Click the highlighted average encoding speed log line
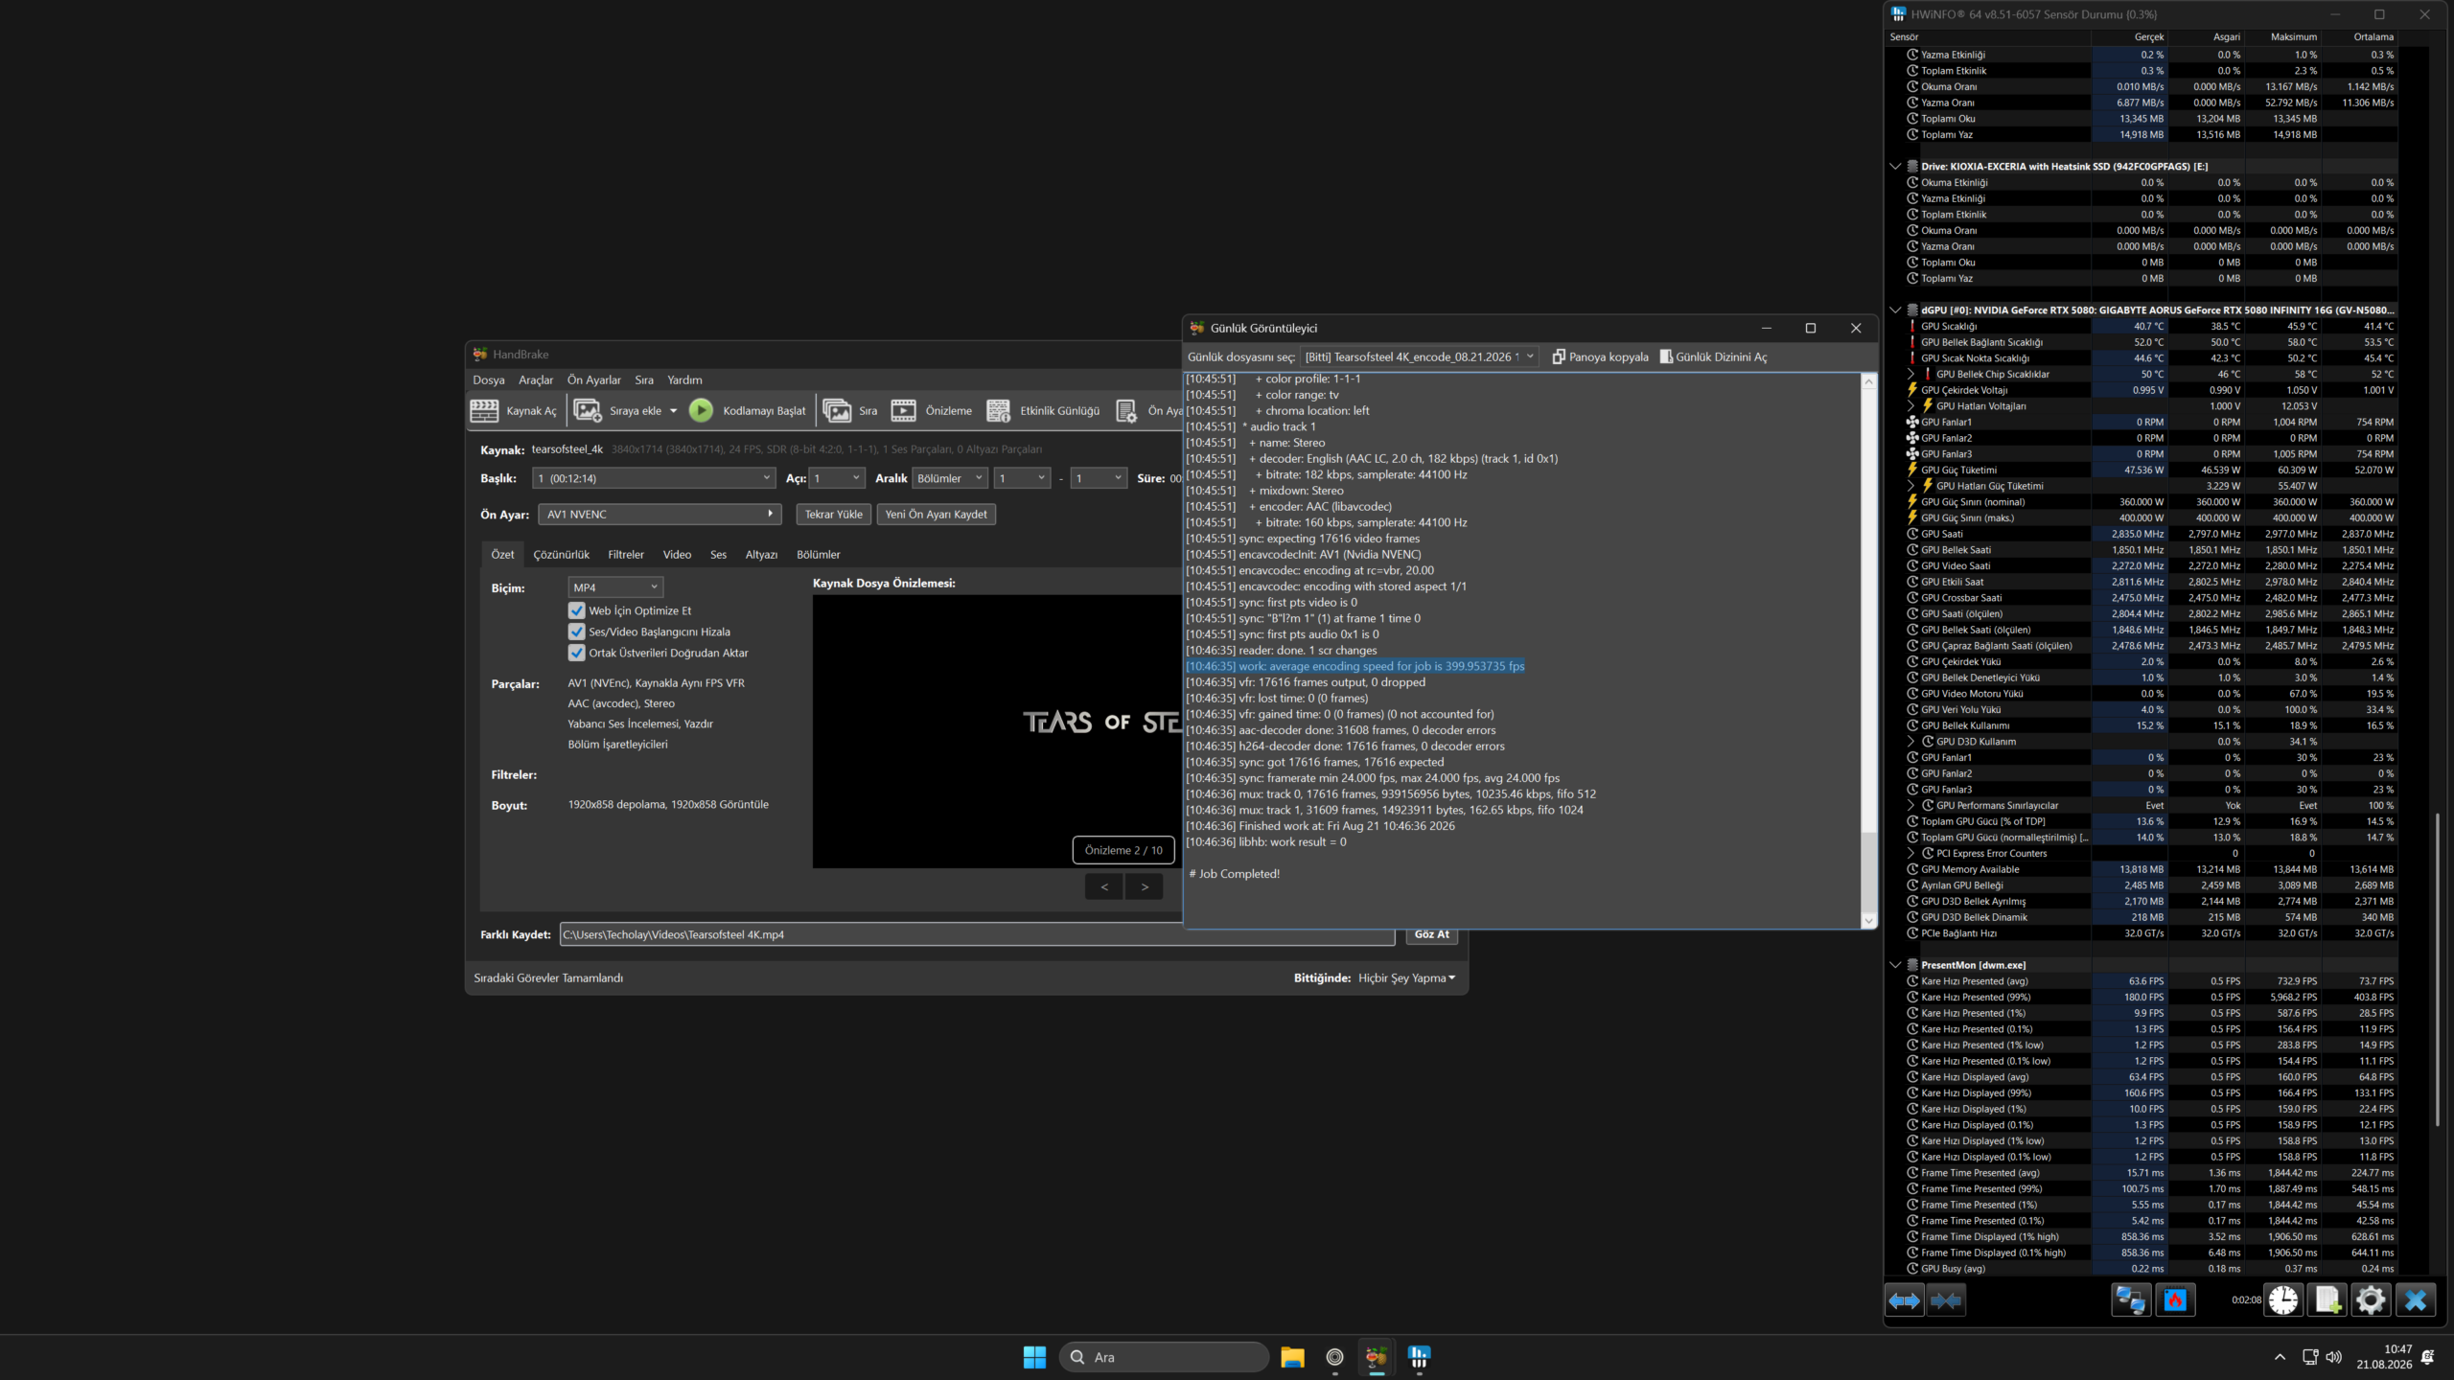 pos(1354,666)
